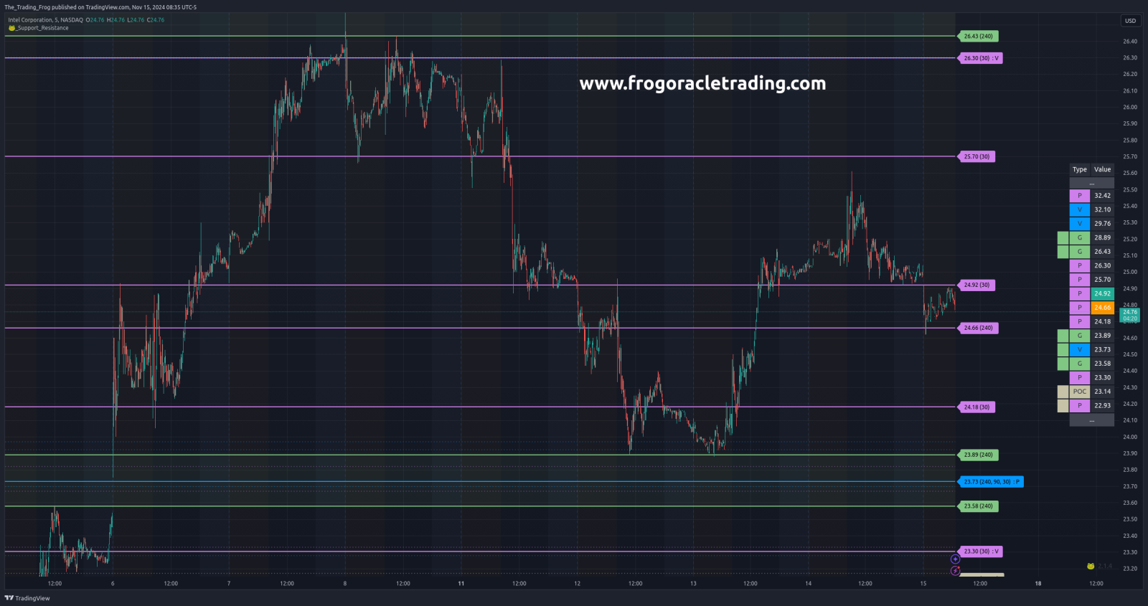This screenshot has width=1148, height=606.
Task: Click the tan swatch beside the POC row
Action: click(x=1063, y=392)
